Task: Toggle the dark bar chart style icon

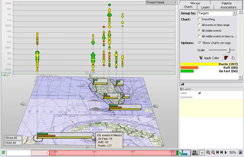Action: tap(226, 58)
